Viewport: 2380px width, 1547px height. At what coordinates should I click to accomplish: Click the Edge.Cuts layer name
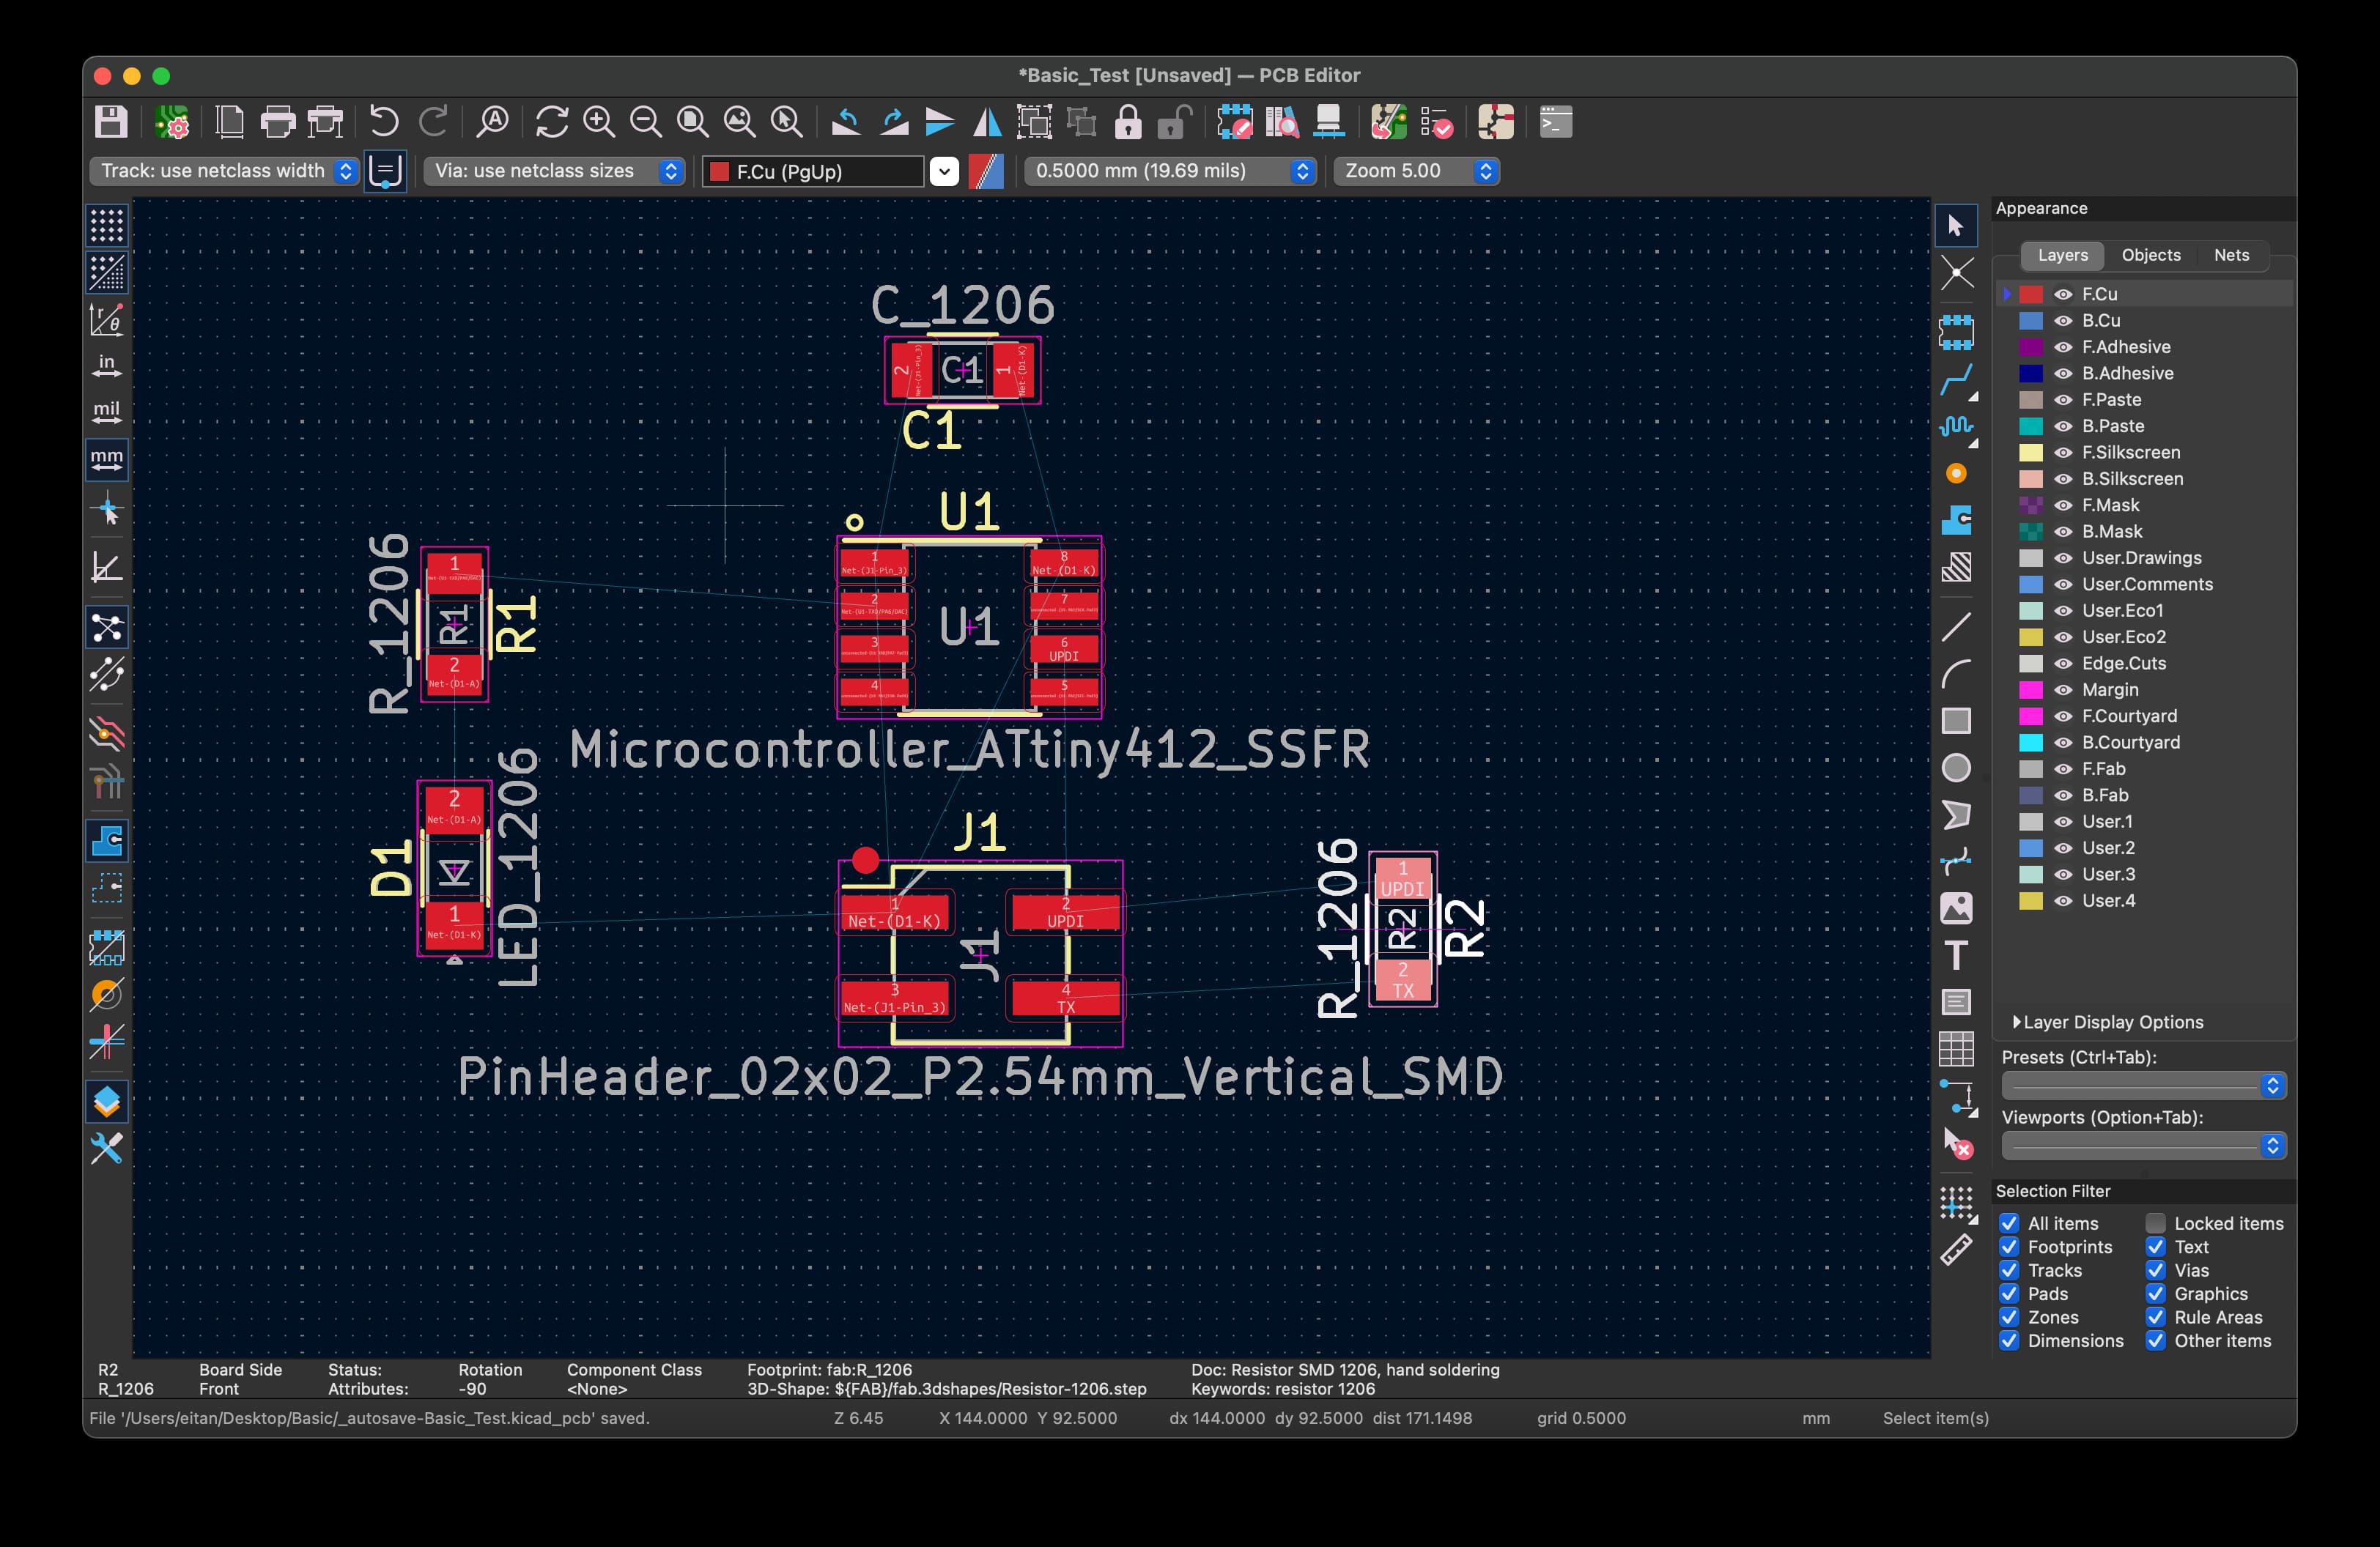tap(2123, 664)
